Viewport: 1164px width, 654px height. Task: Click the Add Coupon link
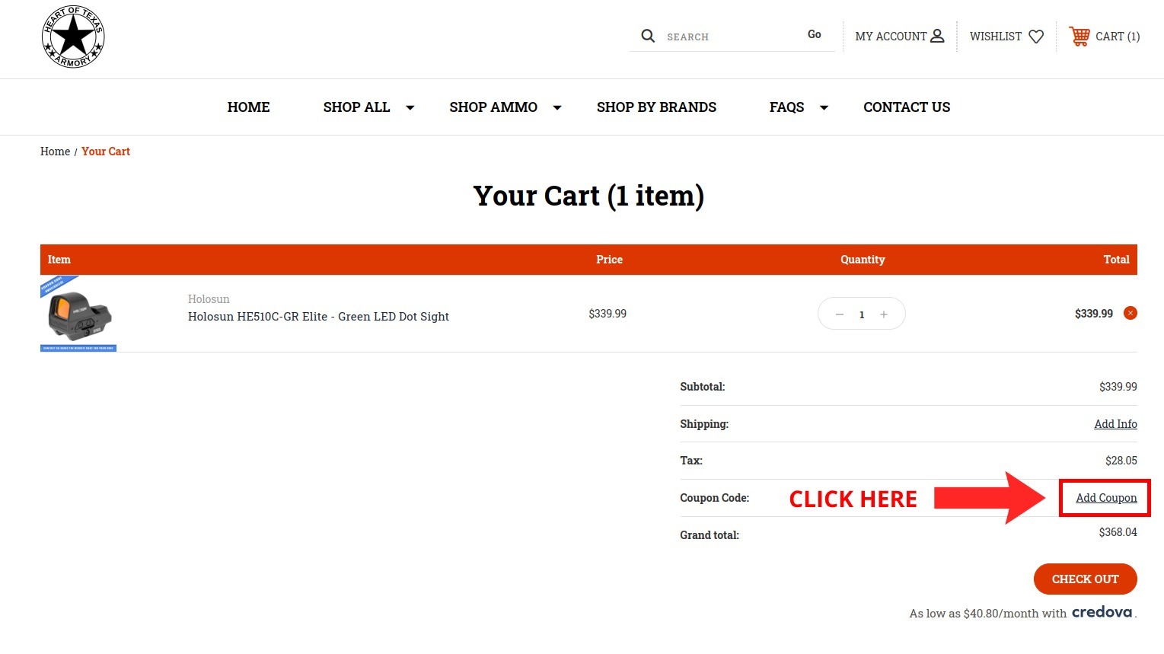tap(1106, 498)
